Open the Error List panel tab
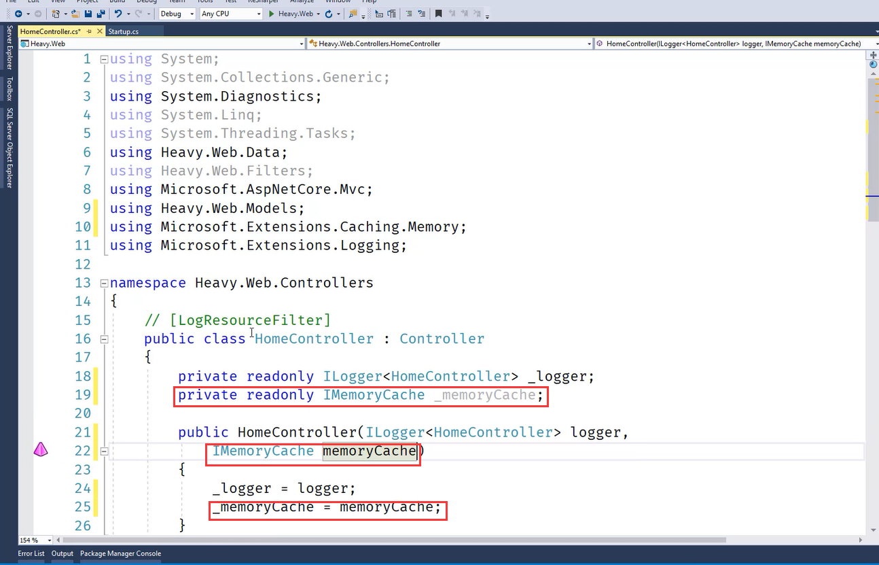The image size is (879, 565). pos(31,553)
